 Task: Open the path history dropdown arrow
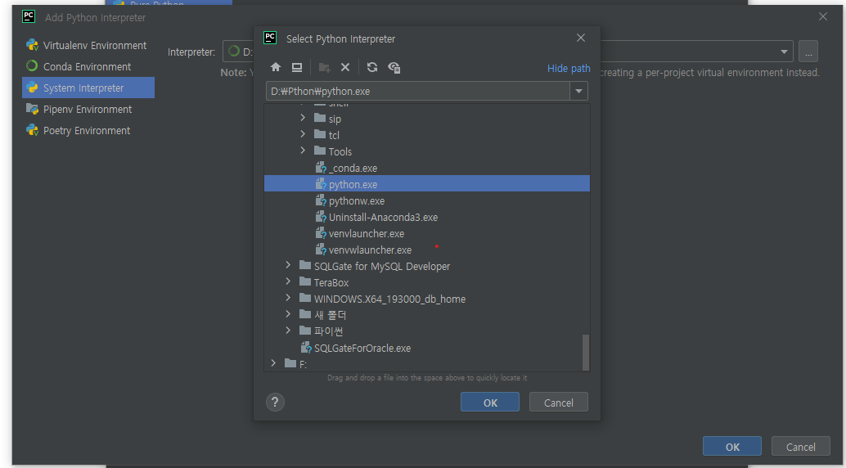coord(579,91)
